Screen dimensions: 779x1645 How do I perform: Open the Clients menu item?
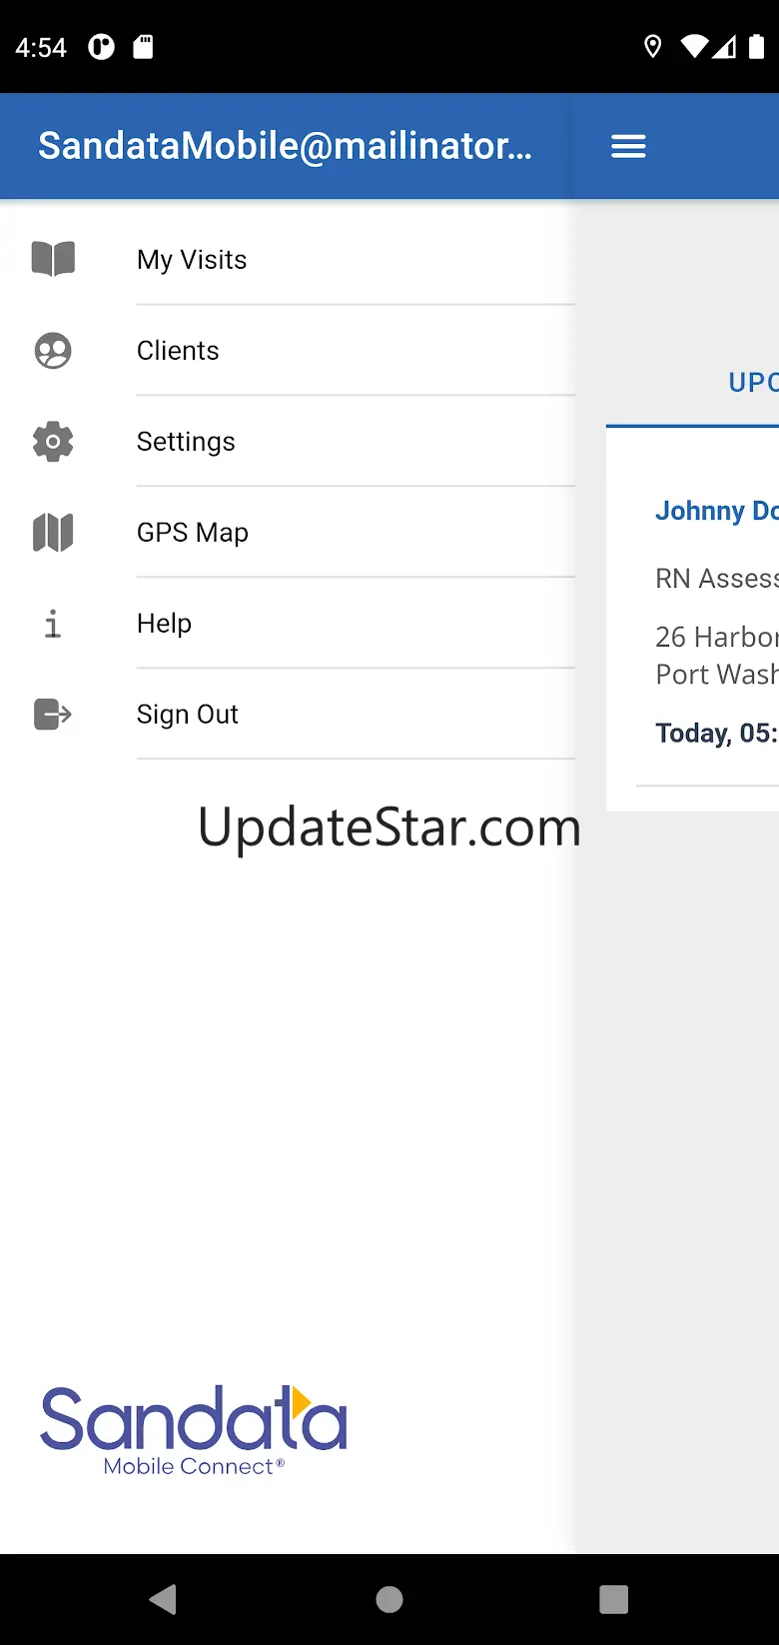pos(288,351)
